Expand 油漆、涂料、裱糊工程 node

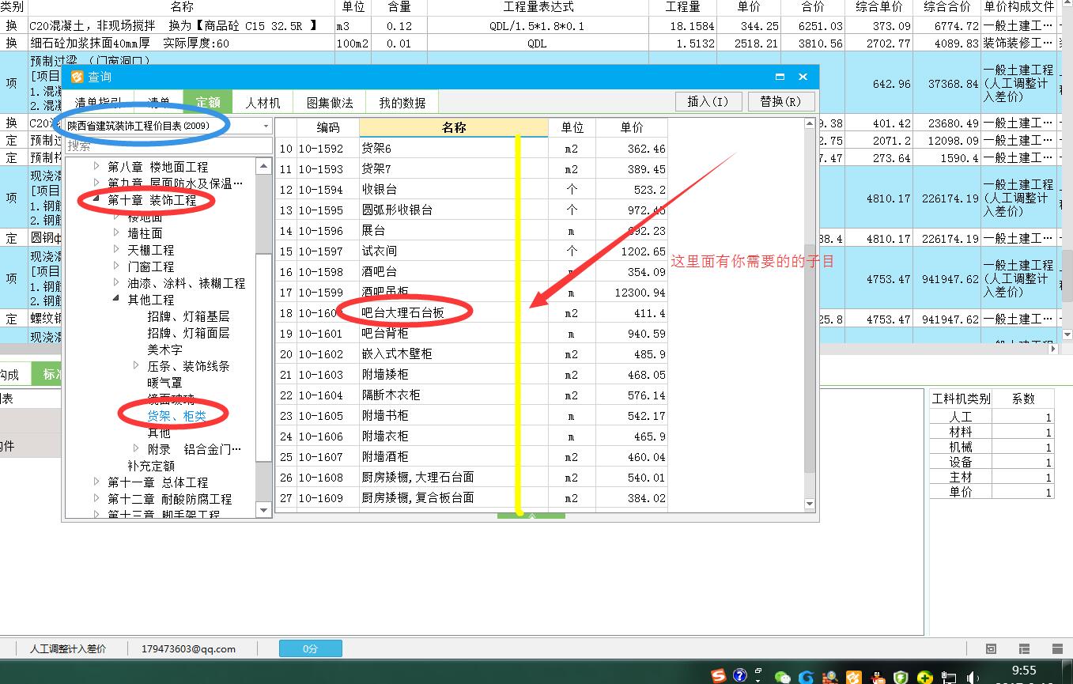click(117, 282)
